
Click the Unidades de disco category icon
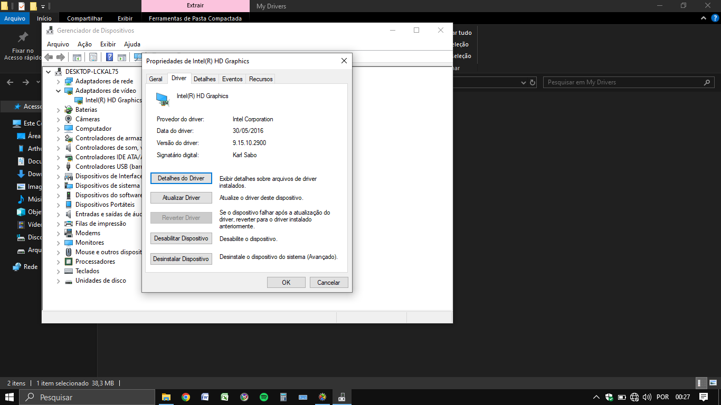tap(69, 281)
